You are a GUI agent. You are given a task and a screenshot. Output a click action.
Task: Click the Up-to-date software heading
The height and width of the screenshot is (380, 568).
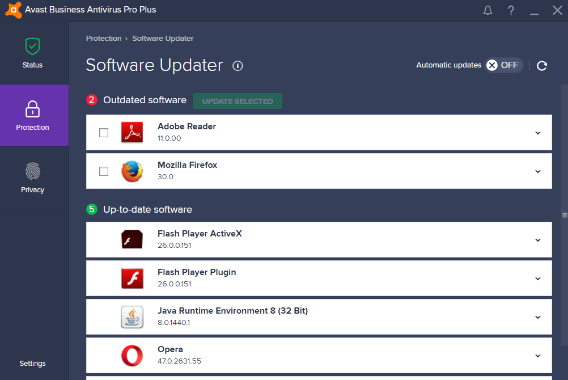(147, 210)
